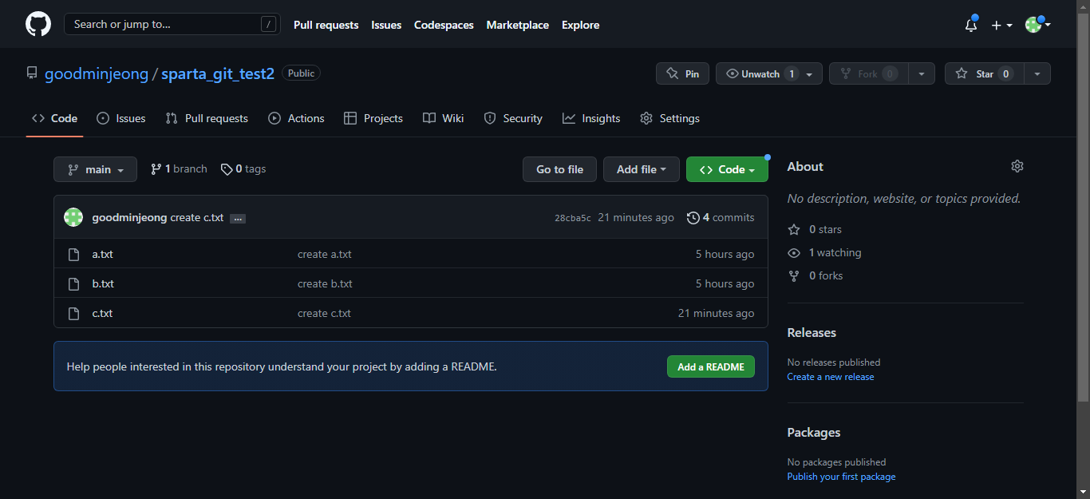
Task: Open the create a.txt commit
Action: coord(325,254)
